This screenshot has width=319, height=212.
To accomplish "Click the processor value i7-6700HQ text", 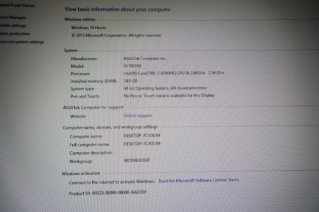I will (174, 73).
